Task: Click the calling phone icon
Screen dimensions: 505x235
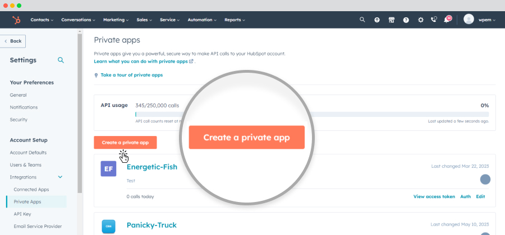Action: tap(434, 20)
